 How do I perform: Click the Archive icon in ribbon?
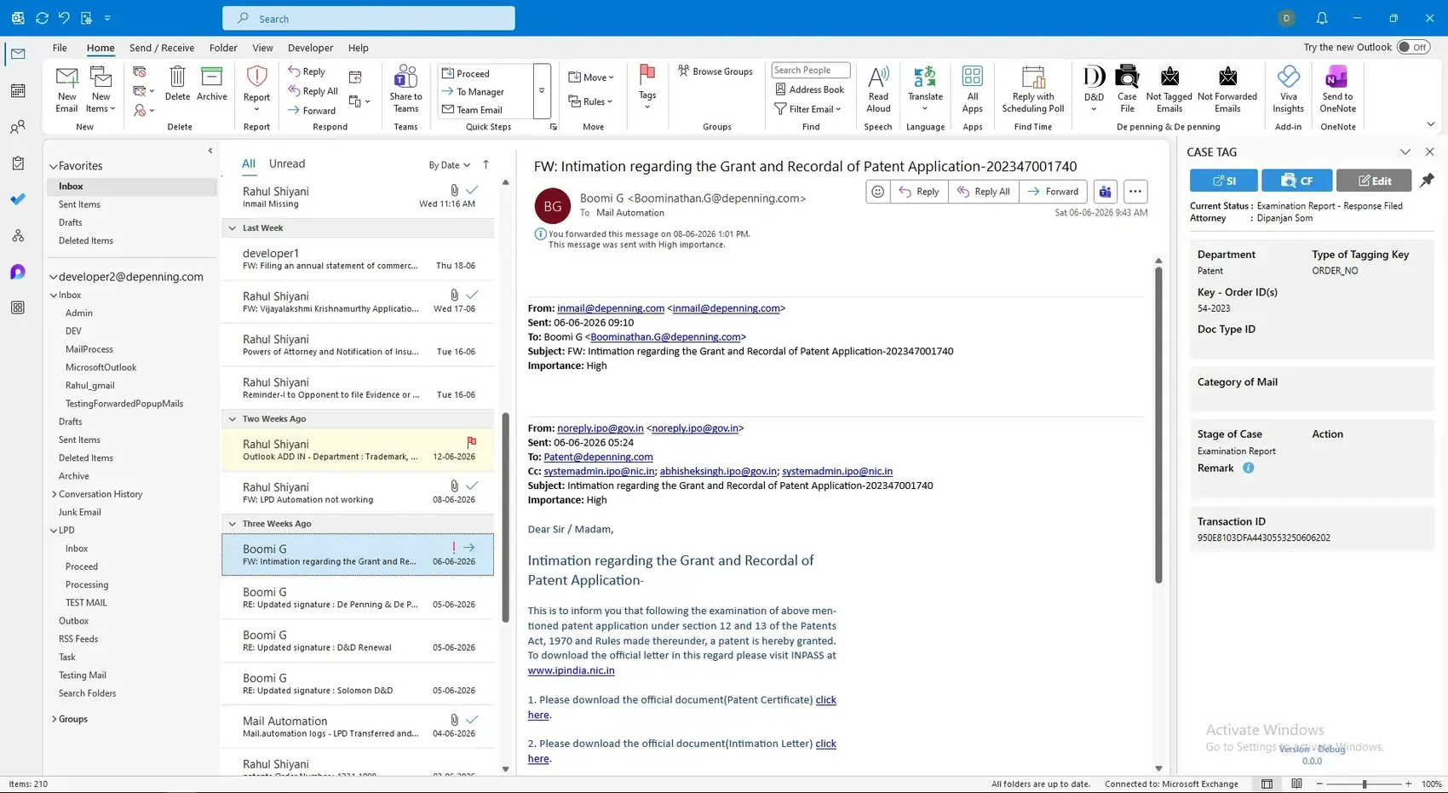tap(211, 77)
